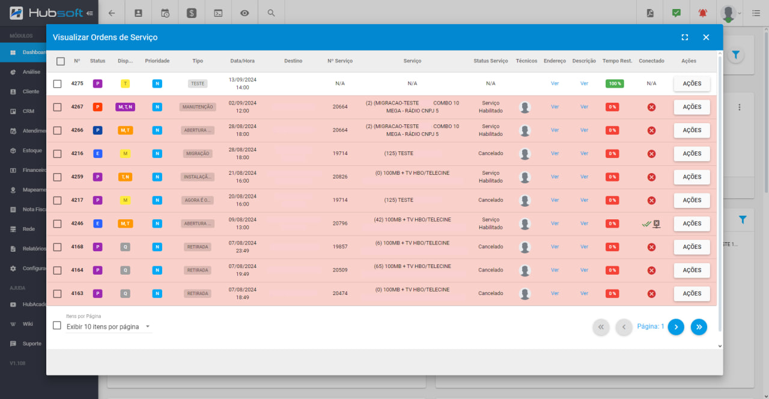Click the technician avatar in order 4259 row
Image resolution: width=769 pixels, height=399 pixels.
coord(525,177)
